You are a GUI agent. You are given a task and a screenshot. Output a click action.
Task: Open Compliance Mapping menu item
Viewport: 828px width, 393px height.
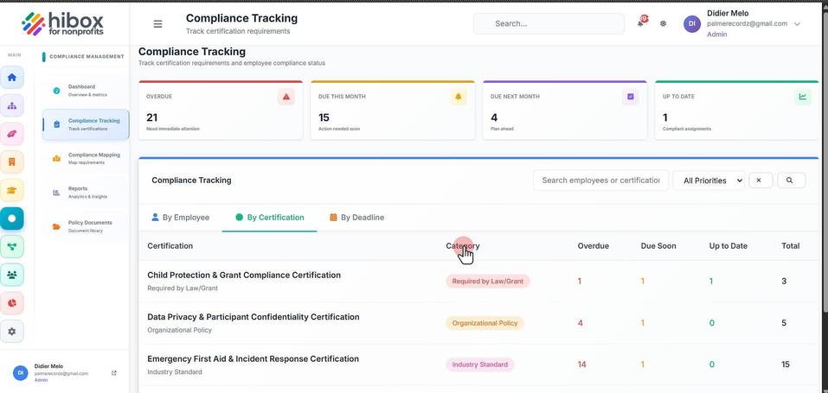click(x=86, y=158)
